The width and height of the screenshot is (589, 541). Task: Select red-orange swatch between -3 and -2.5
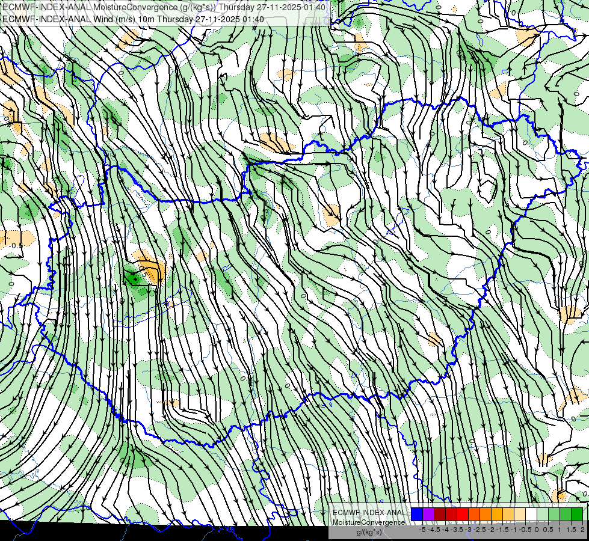click(x=474, y=514)
